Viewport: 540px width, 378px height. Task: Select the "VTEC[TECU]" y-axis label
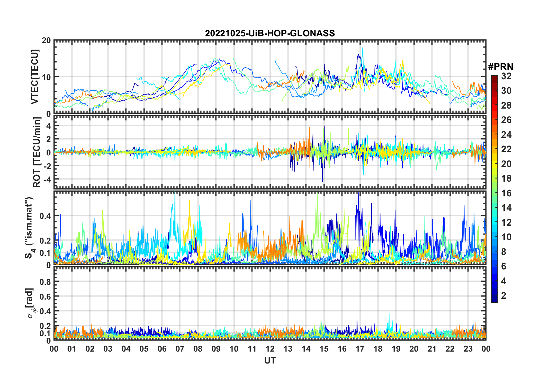coord(35,77)
